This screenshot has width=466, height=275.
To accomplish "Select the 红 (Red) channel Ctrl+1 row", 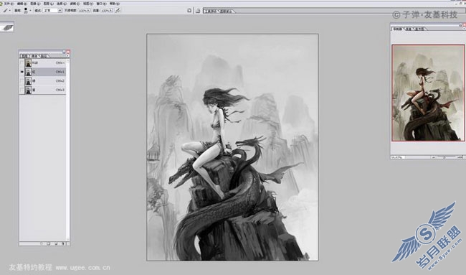I will [42, 72].
